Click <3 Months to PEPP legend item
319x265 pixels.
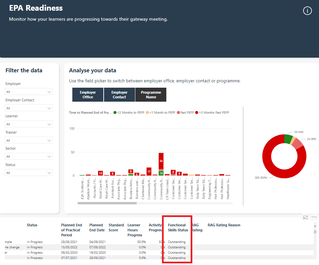pos(129,112)
